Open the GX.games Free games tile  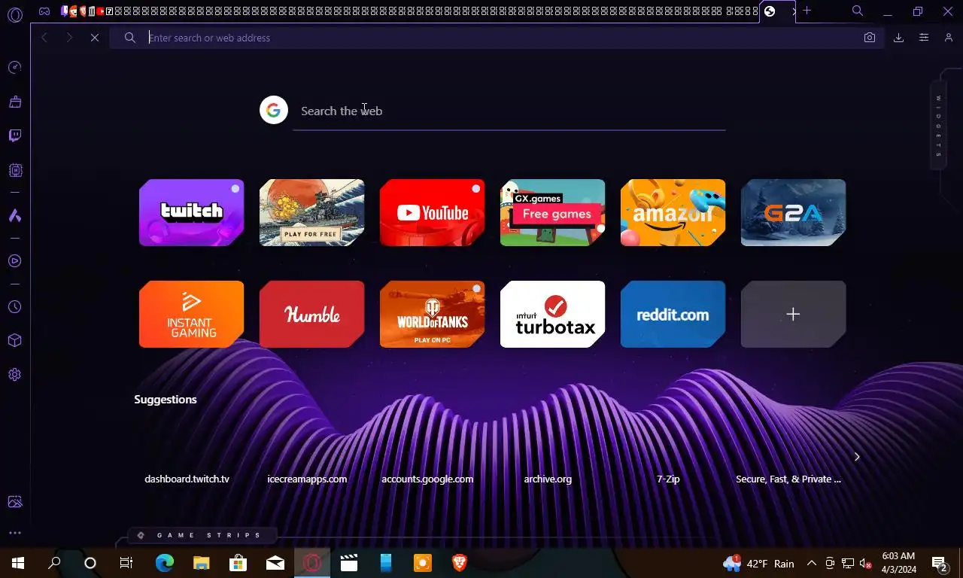(553, 212)
